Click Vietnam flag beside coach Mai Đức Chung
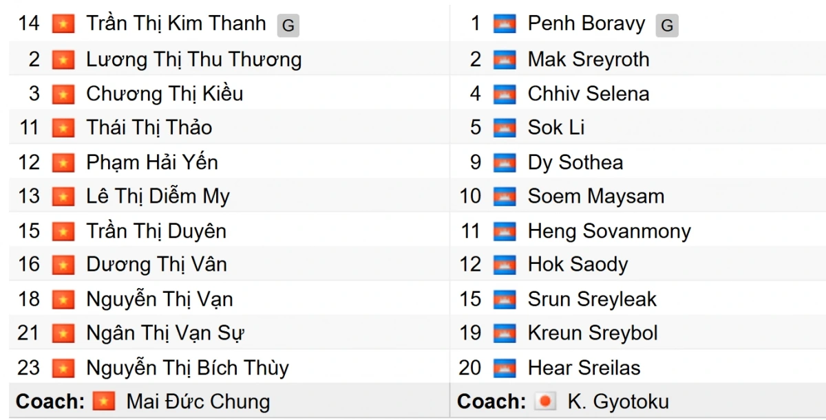Viewport: 826px width, 420px height. pos(104,401)
